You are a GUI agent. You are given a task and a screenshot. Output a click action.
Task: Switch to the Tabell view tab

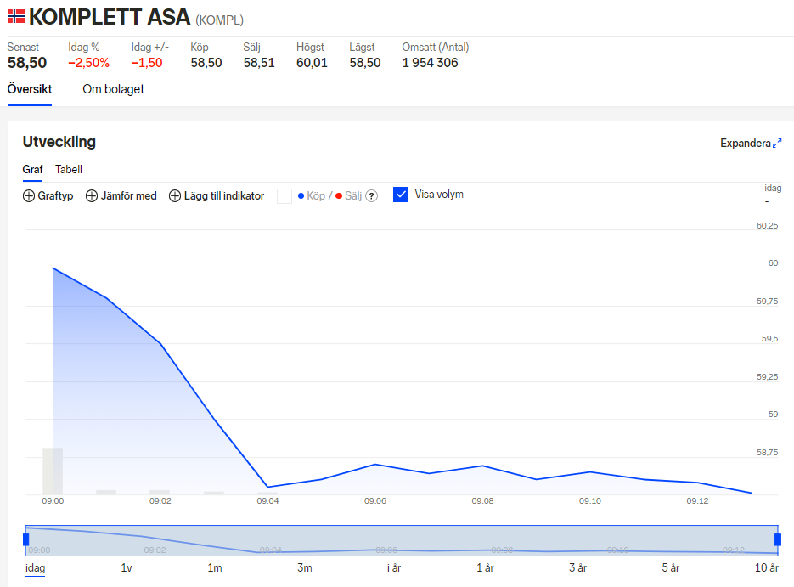click(x=69, y=170)
